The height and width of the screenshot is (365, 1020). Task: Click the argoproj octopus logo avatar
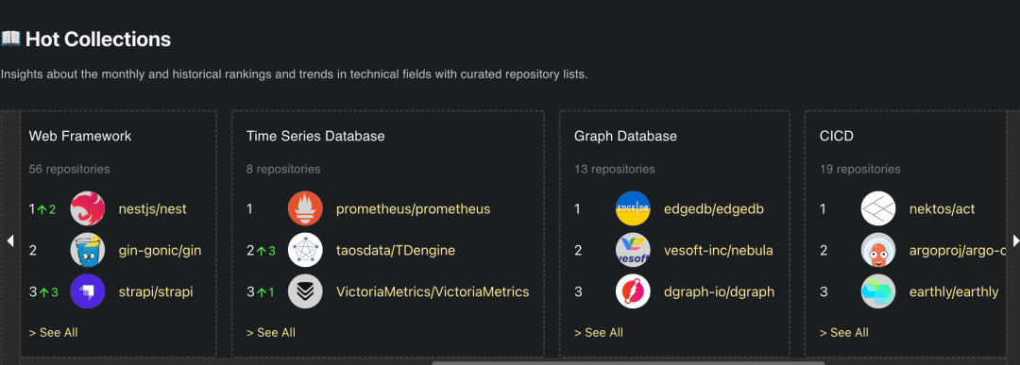tap(878, 250)
